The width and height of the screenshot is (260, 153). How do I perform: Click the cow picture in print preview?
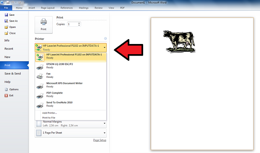coord(180,41)
